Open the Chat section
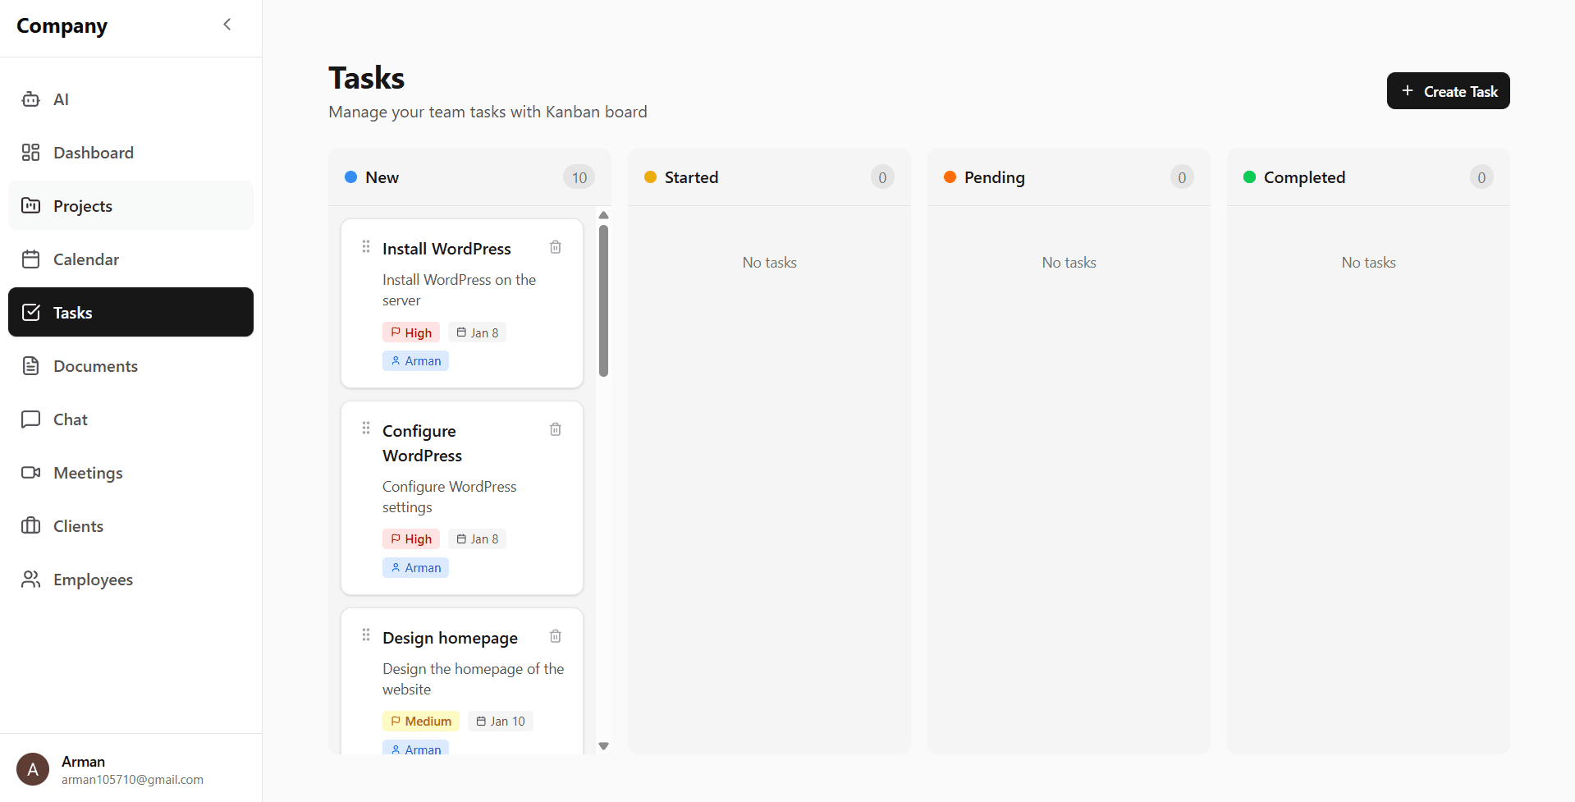The height and width of the screenshot is (802, 1575). point(70,419)
